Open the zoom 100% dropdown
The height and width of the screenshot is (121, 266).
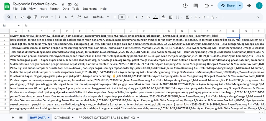pos(47,17)
